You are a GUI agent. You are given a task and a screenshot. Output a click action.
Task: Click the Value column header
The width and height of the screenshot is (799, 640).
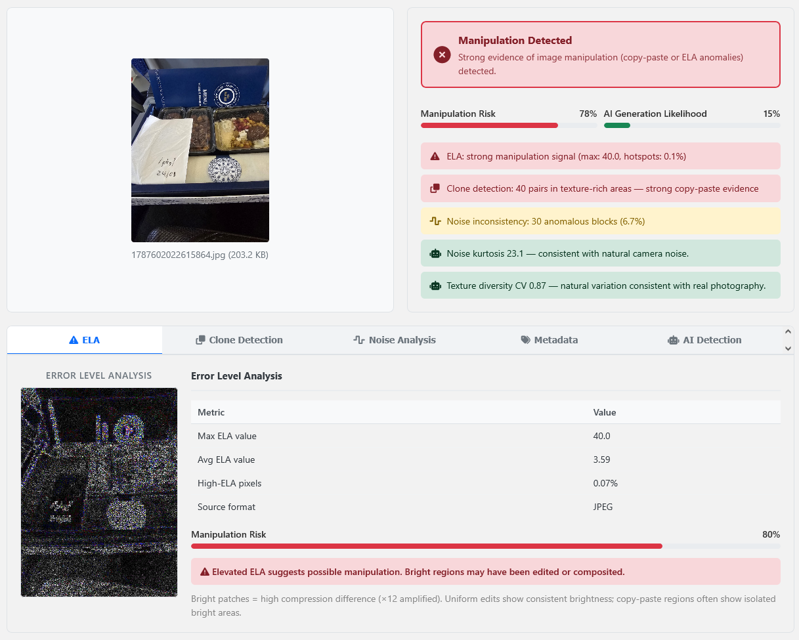click(x=605, y=412)
